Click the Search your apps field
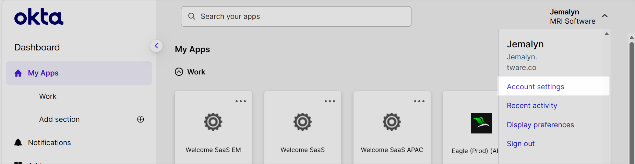The width and height of the screenshot is (635, 164). click(296, 16)
